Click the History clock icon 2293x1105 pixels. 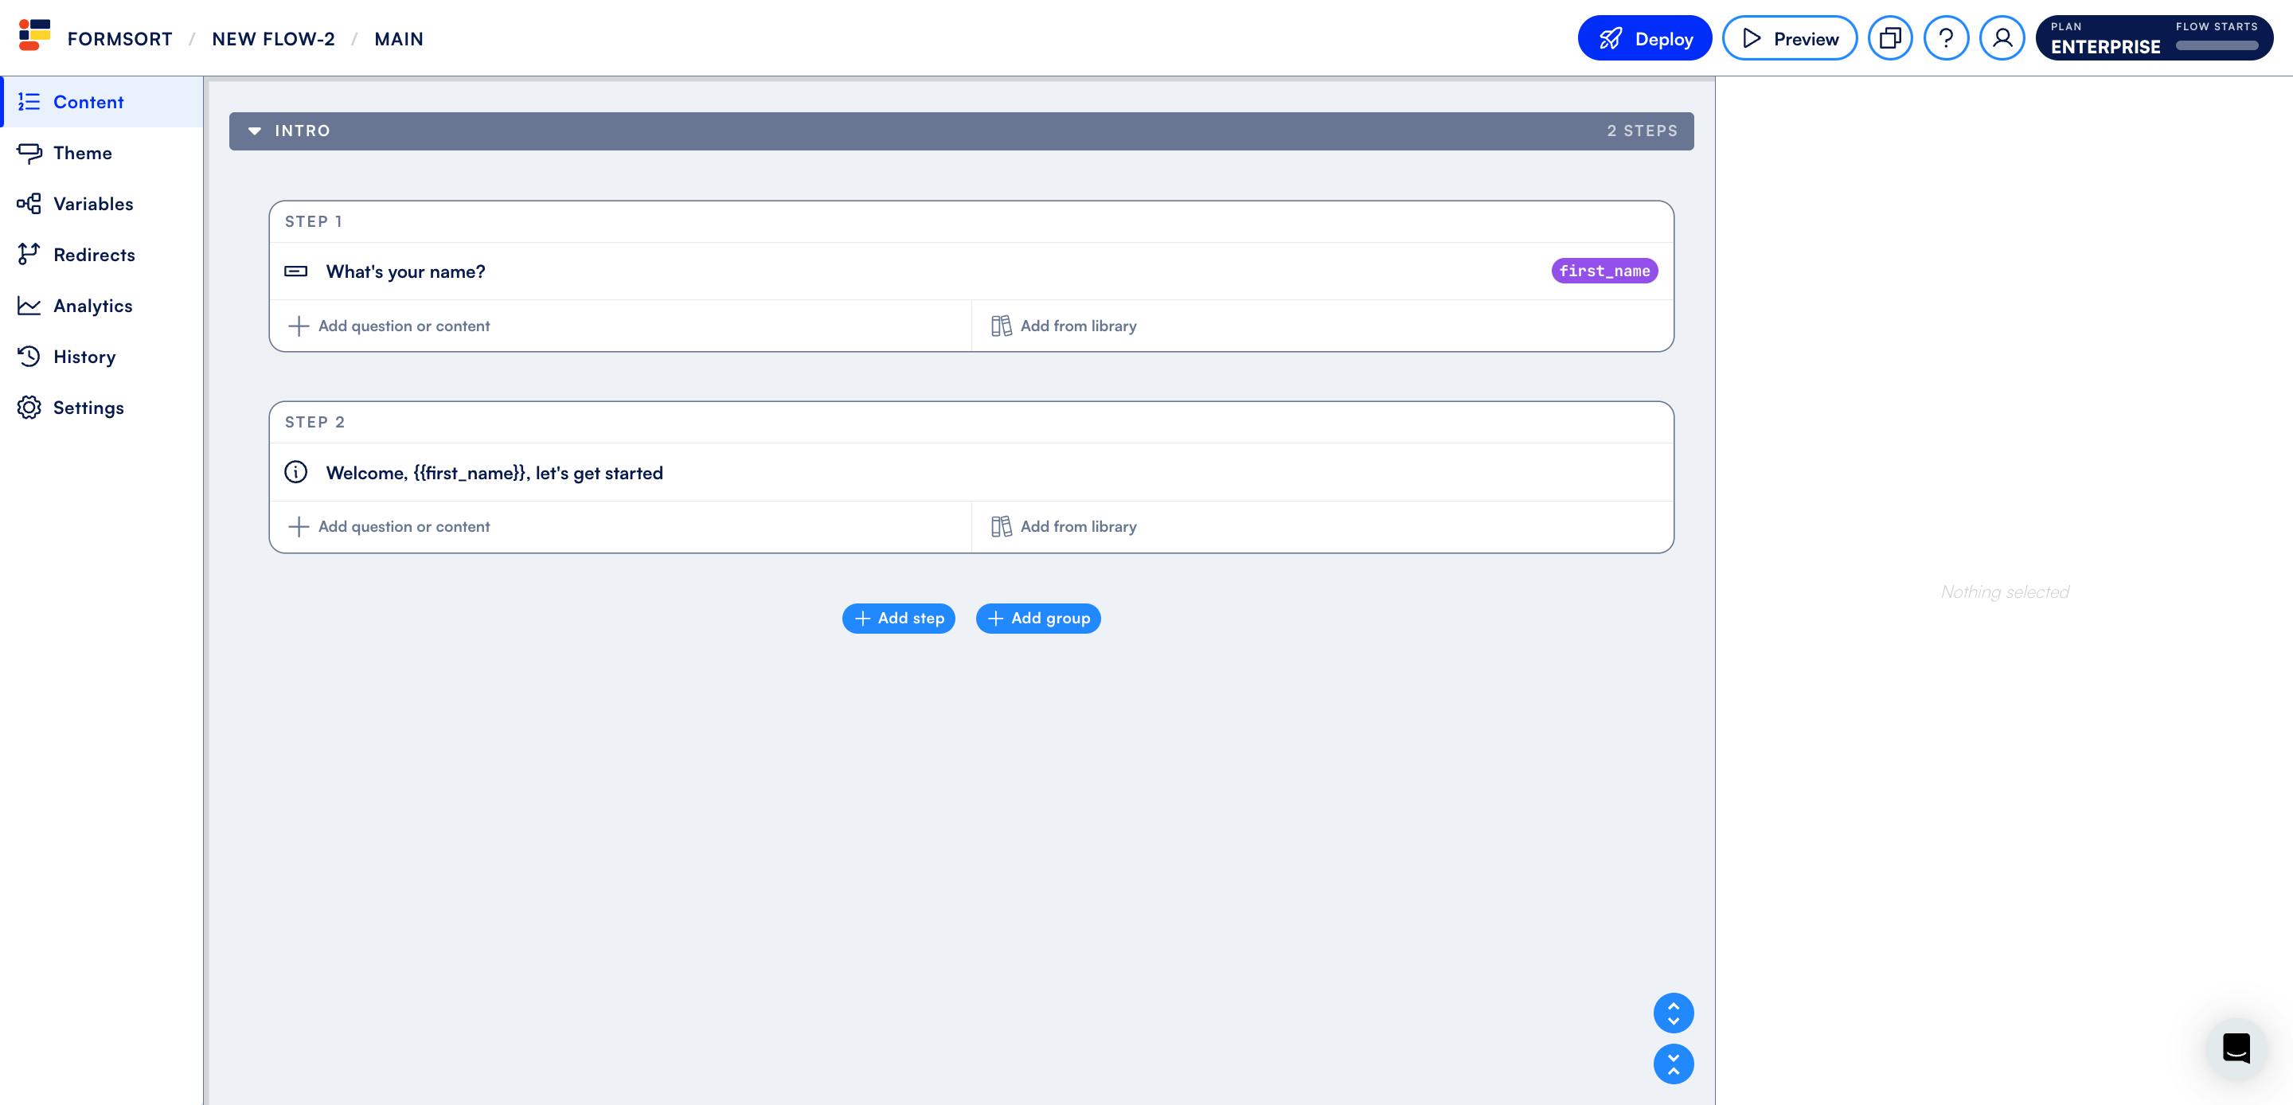click(29, 356)
